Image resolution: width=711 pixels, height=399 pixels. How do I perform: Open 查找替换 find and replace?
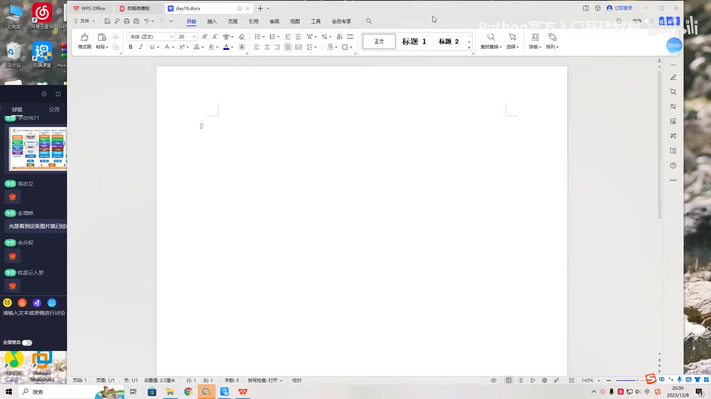tap(491, 41)
